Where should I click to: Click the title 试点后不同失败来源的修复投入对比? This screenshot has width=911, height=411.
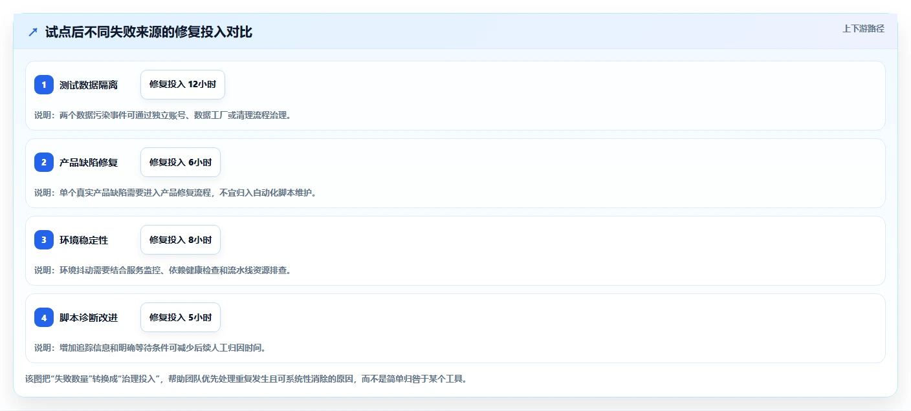tap(149, 32)
